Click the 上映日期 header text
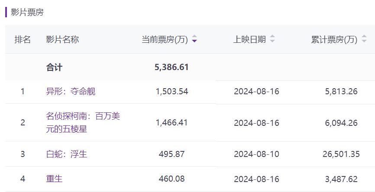This screenshot has height=192, width=375. 249,39
